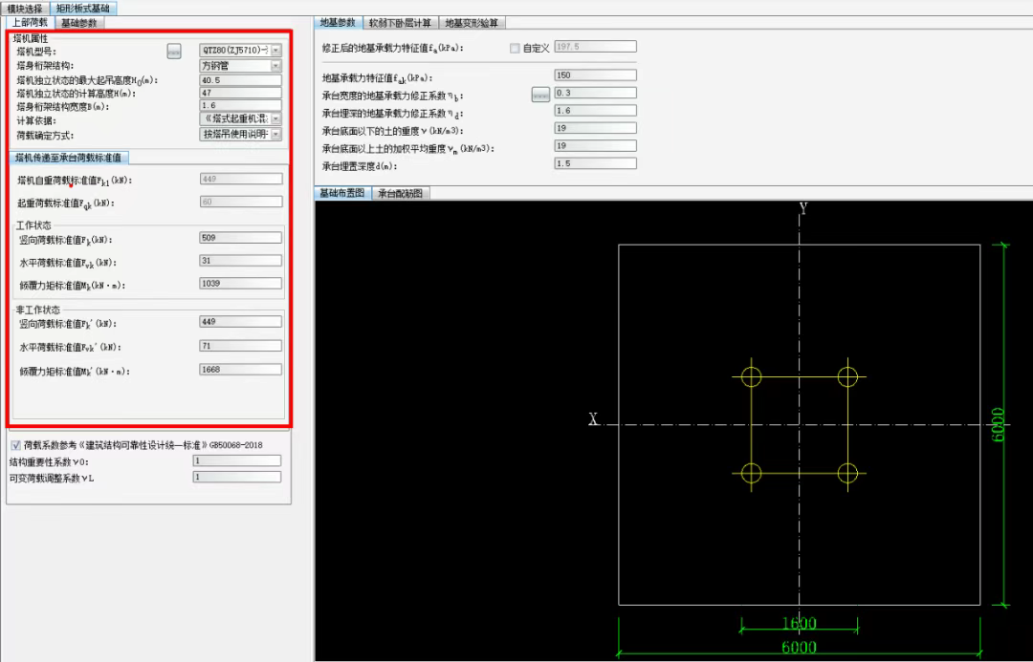The image size is (1033, 662).
Task: Open the 上部荷载 tab
Action: pos(30,23)
